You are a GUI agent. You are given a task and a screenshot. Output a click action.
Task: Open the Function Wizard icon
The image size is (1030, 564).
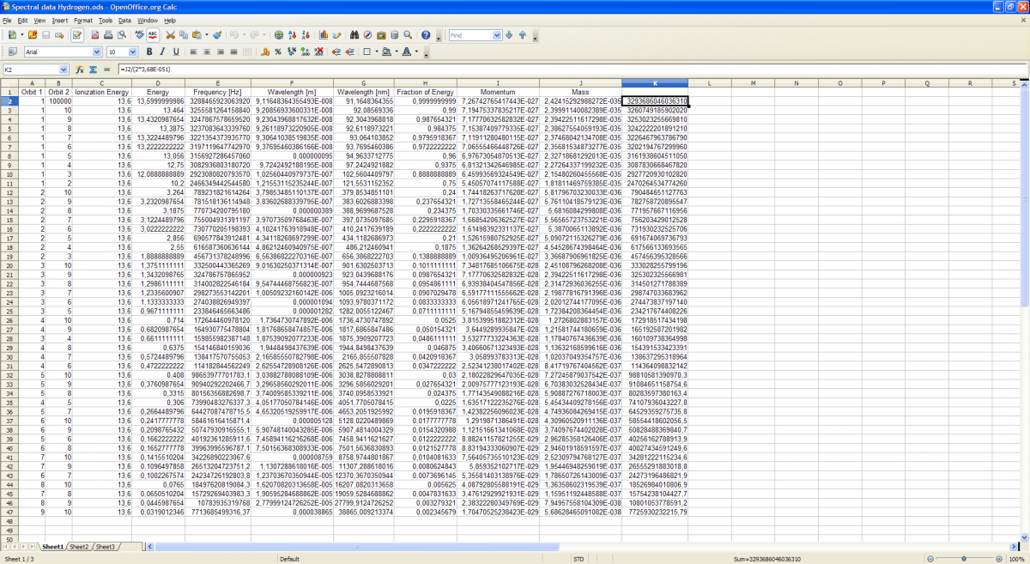tap(80, 70)
